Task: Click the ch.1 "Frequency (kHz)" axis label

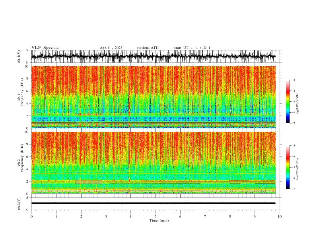Action: [x=22, y=92]
